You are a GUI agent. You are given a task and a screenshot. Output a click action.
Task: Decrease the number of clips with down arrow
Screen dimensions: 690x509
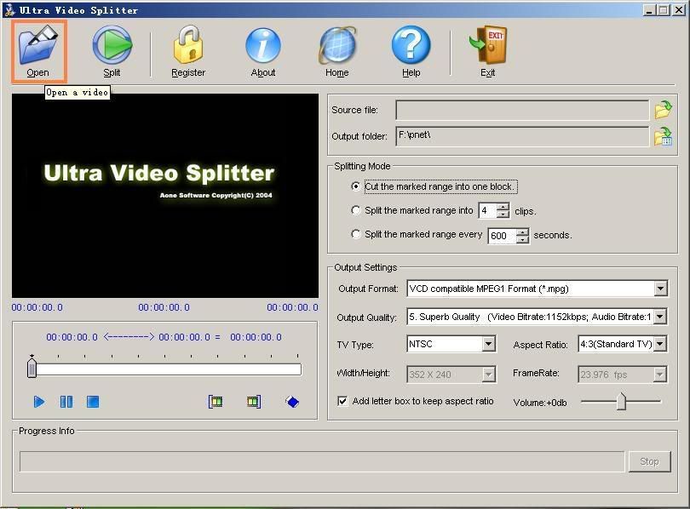(503, 214)
